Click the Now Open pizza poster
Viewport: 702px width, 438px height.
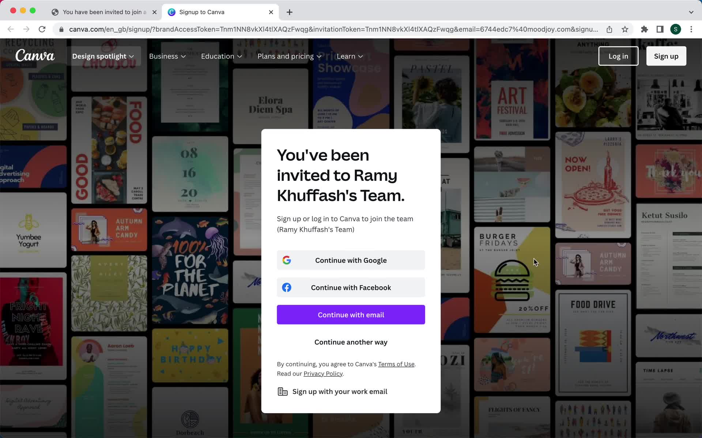click(593, 185)
